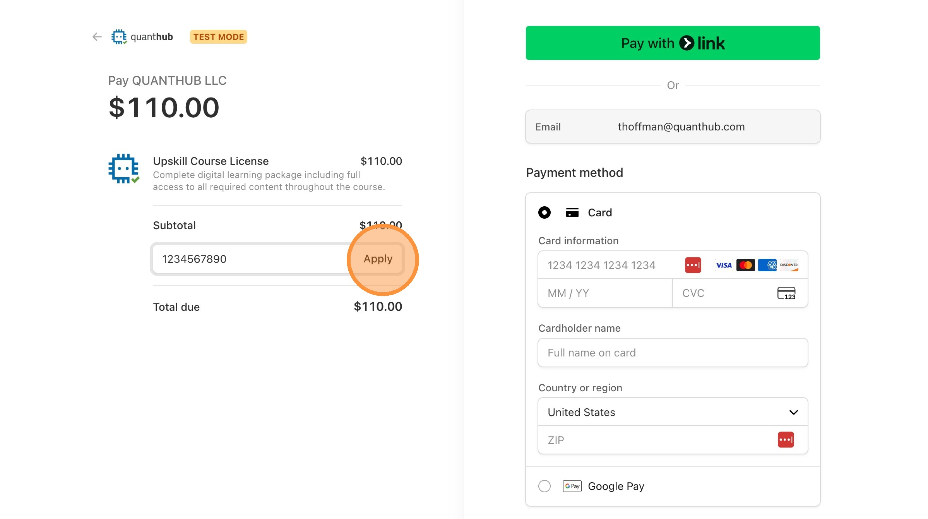
Task: Focus the MM / YY expiry field
Action: [x=605, y=293]
